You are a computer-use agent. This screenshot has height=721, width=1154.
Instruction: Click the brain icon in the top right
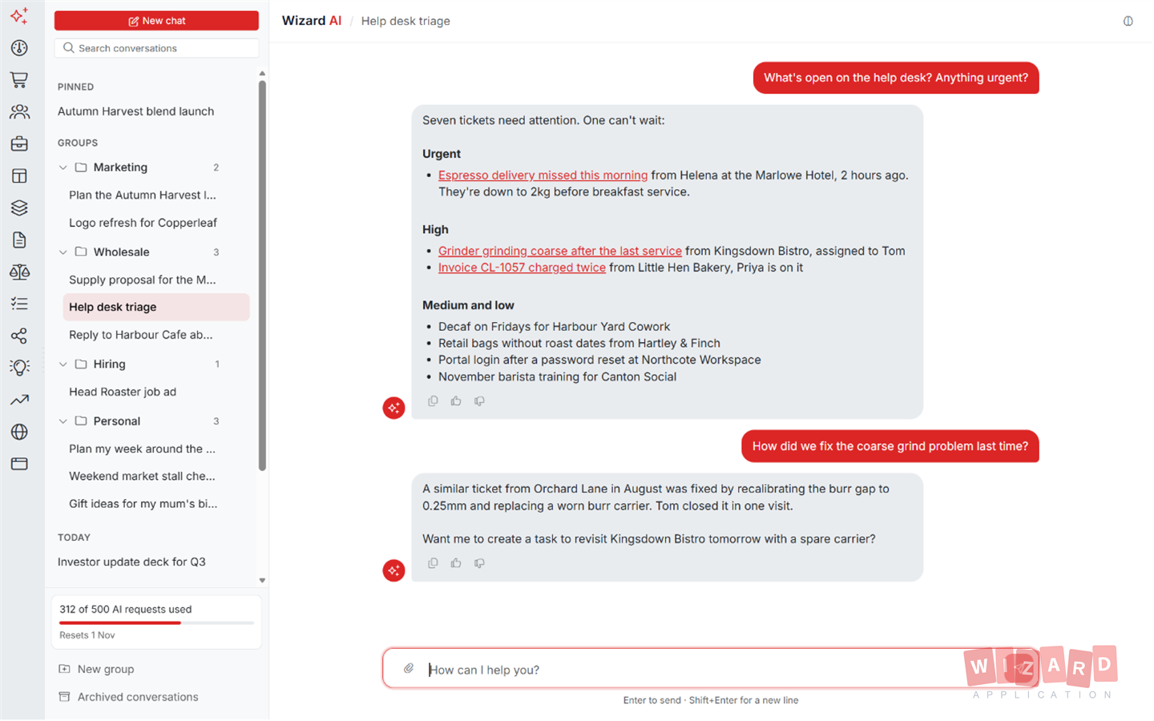1128,21
